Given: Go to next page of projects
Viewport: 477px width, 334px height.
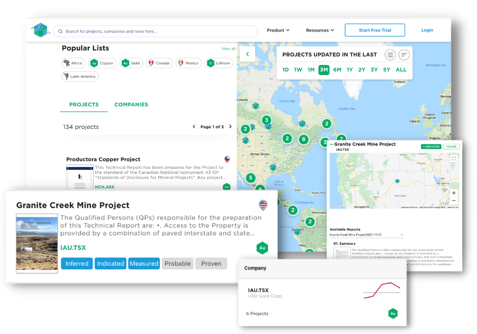Looking at the screenshot, I should tap(230, 127).
